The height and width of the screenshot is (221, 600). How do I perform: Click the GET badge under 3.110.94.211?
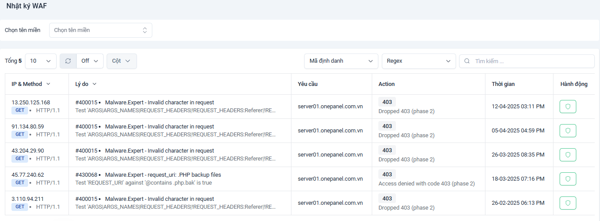click(20, 207)
